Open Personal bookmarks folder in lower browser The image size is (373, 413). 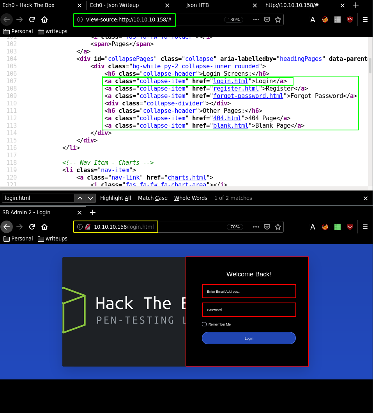click(18, 239)
